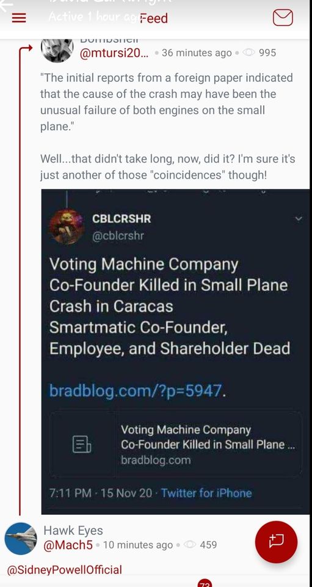The height and width of the screenshot is (587, 312).
Task: Open the envelope messages icon
Action: (283, 18)
